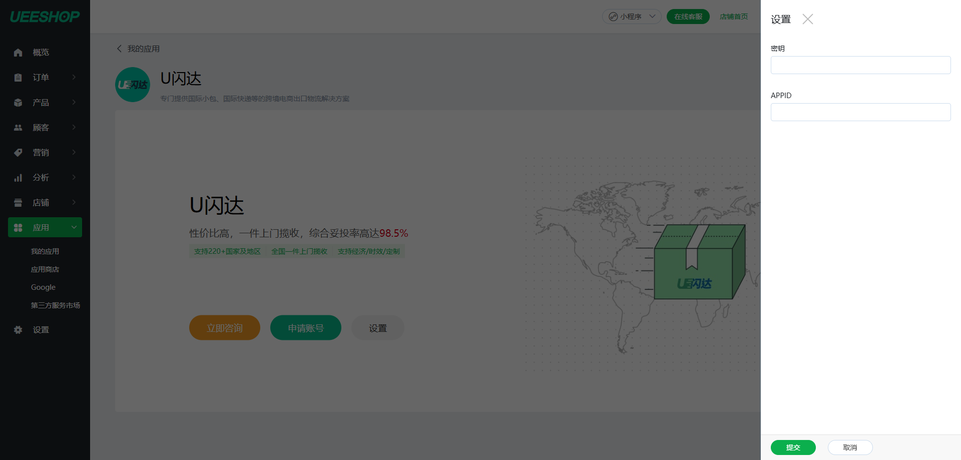
Task: Click the 取消 button
Action: tap(850, 447)
